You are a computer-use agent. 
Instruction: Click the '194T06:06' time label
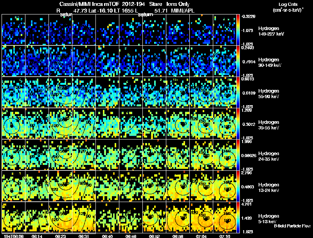(x=14, y=236)
